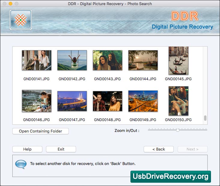The height and width of the screenshot is (186, 220).
Task: Click the GND00148.JPG file name label
Action: click(x=107, y=120)
